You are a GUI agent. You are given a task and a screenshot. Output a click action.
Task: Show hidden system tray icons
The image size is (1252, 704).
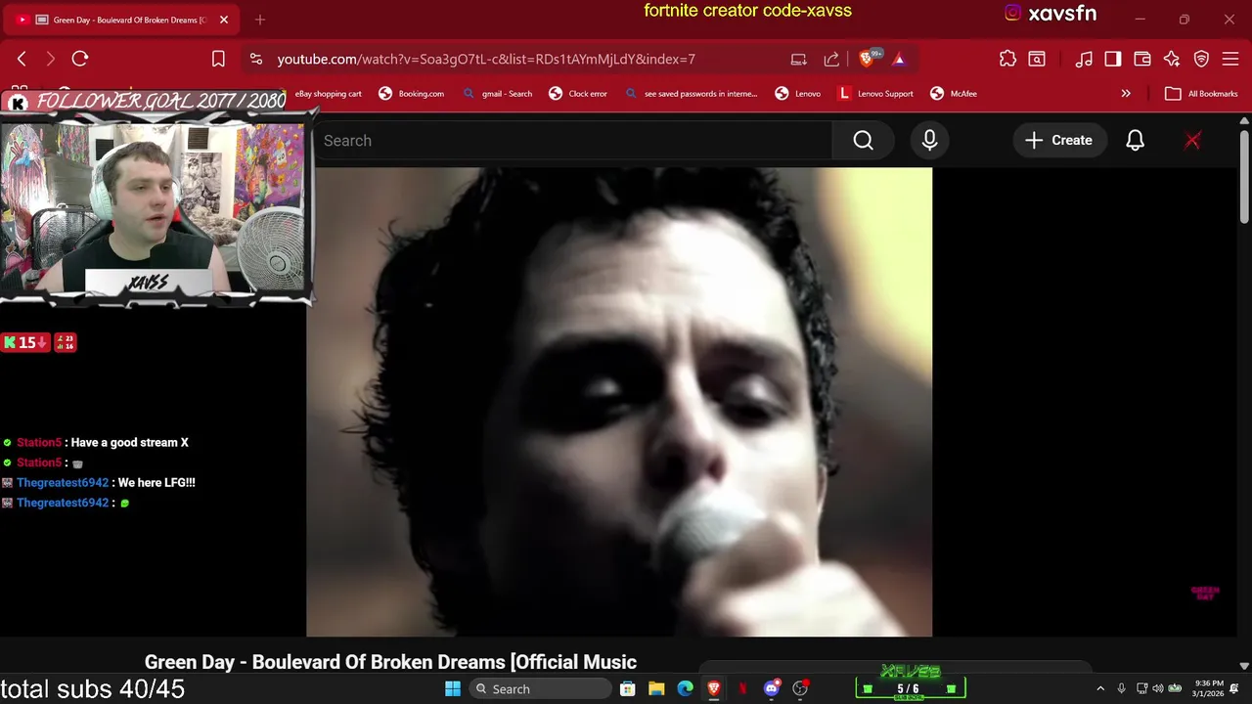click(1100, 688)
